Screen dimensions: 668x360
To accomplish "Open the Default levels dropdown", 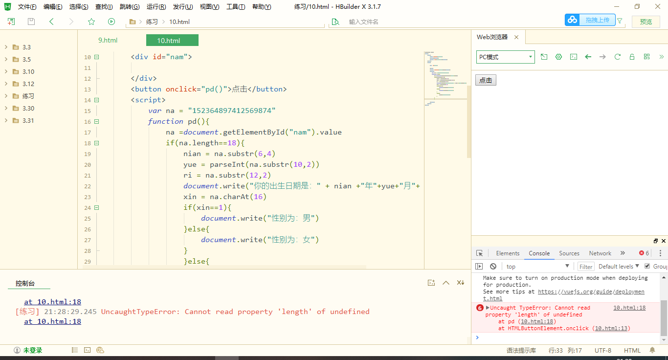I will coord(619,267).
